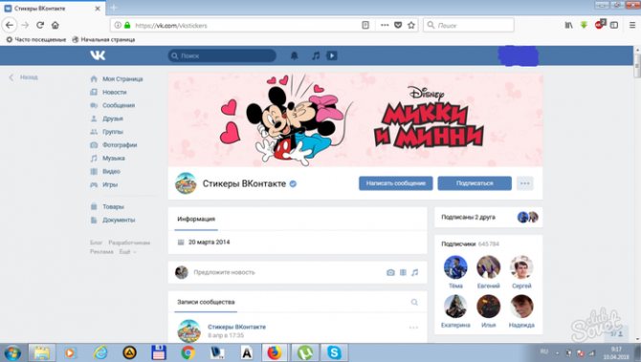Click the Написать сообщение button

coord(396,183)
